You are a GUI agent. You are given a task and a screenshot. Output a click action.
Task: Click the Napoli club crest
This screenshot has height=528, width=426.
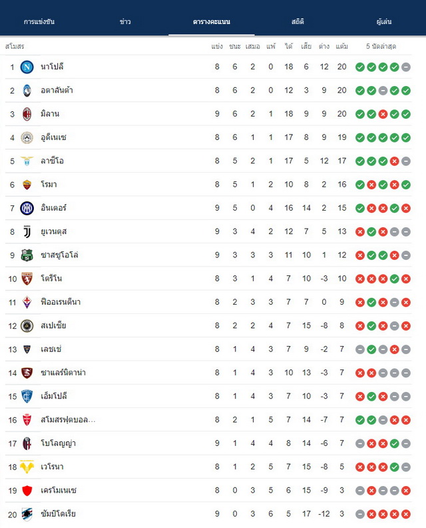tap(27, 67)
